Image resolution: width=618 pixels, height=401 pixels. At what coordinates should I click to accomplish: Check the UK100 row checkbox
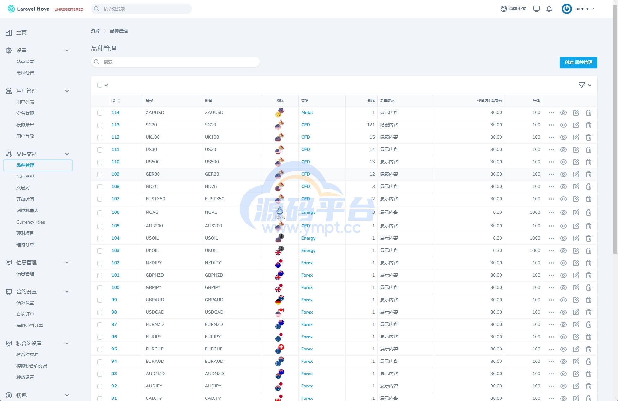tap(100, 138)
